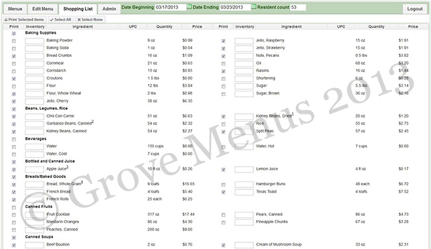Open the Date Beginning calendar picker icon
This screenshot has height=249, width=431.
[189, 7]
